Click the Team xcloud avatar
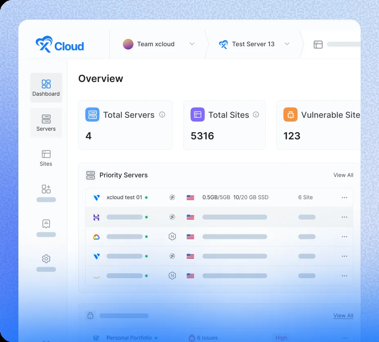The width and height of the screenshot is (379, 342). (128, 44)
